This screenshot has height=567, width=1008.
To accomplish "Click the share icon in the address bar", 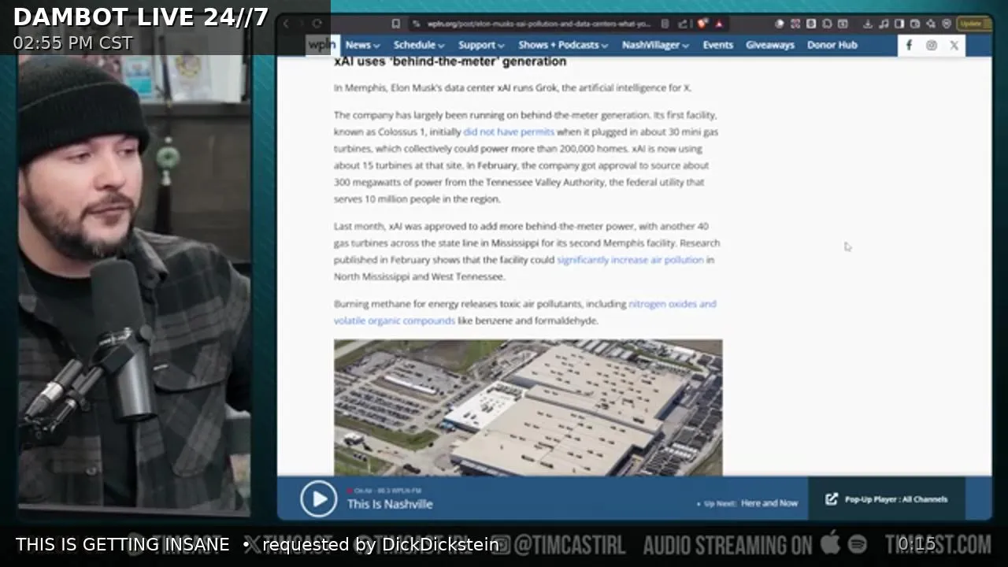I will click(x=683, y=24).
